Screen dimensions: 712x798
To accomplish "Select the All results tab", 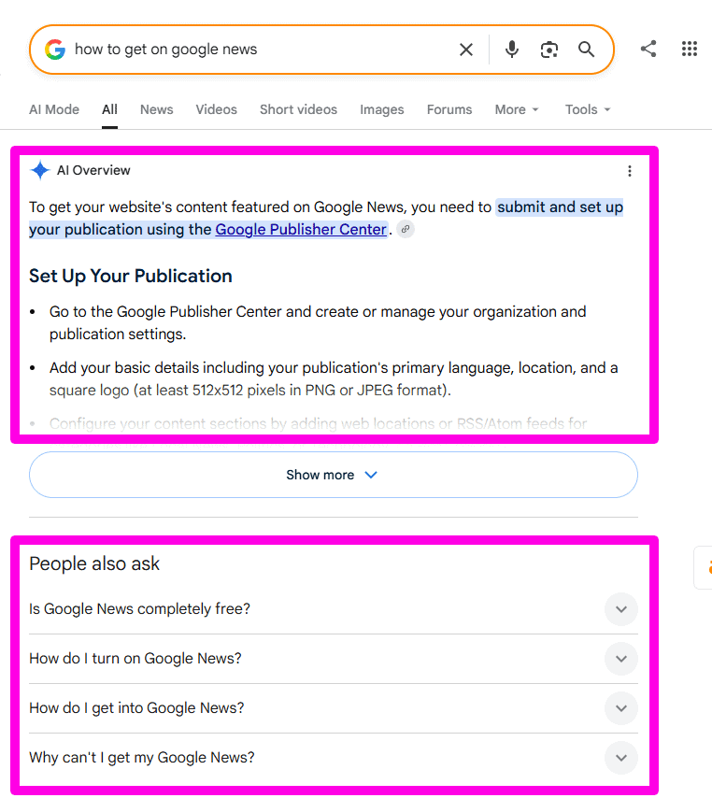I will coord(109,109).
